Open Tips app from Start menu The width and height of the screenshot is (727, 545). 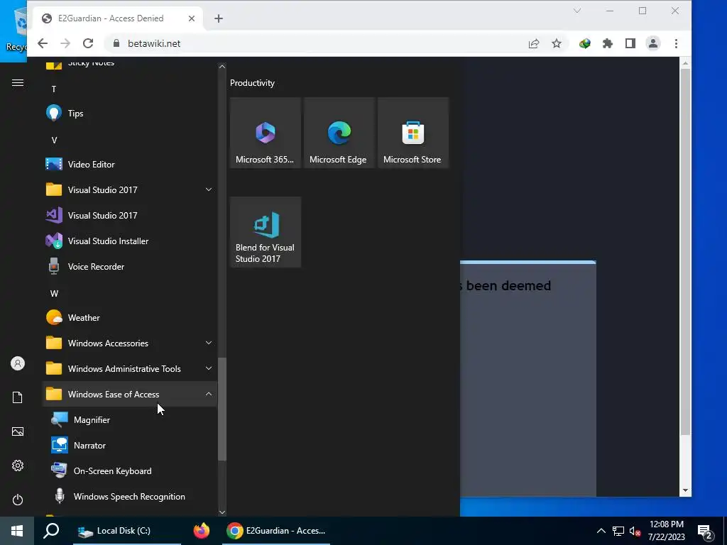coord(129,114)
